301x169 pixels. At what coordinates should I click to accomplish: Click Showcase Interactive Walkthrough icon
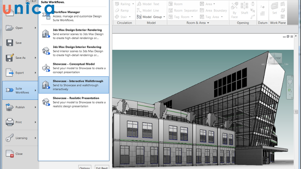[x=46, y=85]
